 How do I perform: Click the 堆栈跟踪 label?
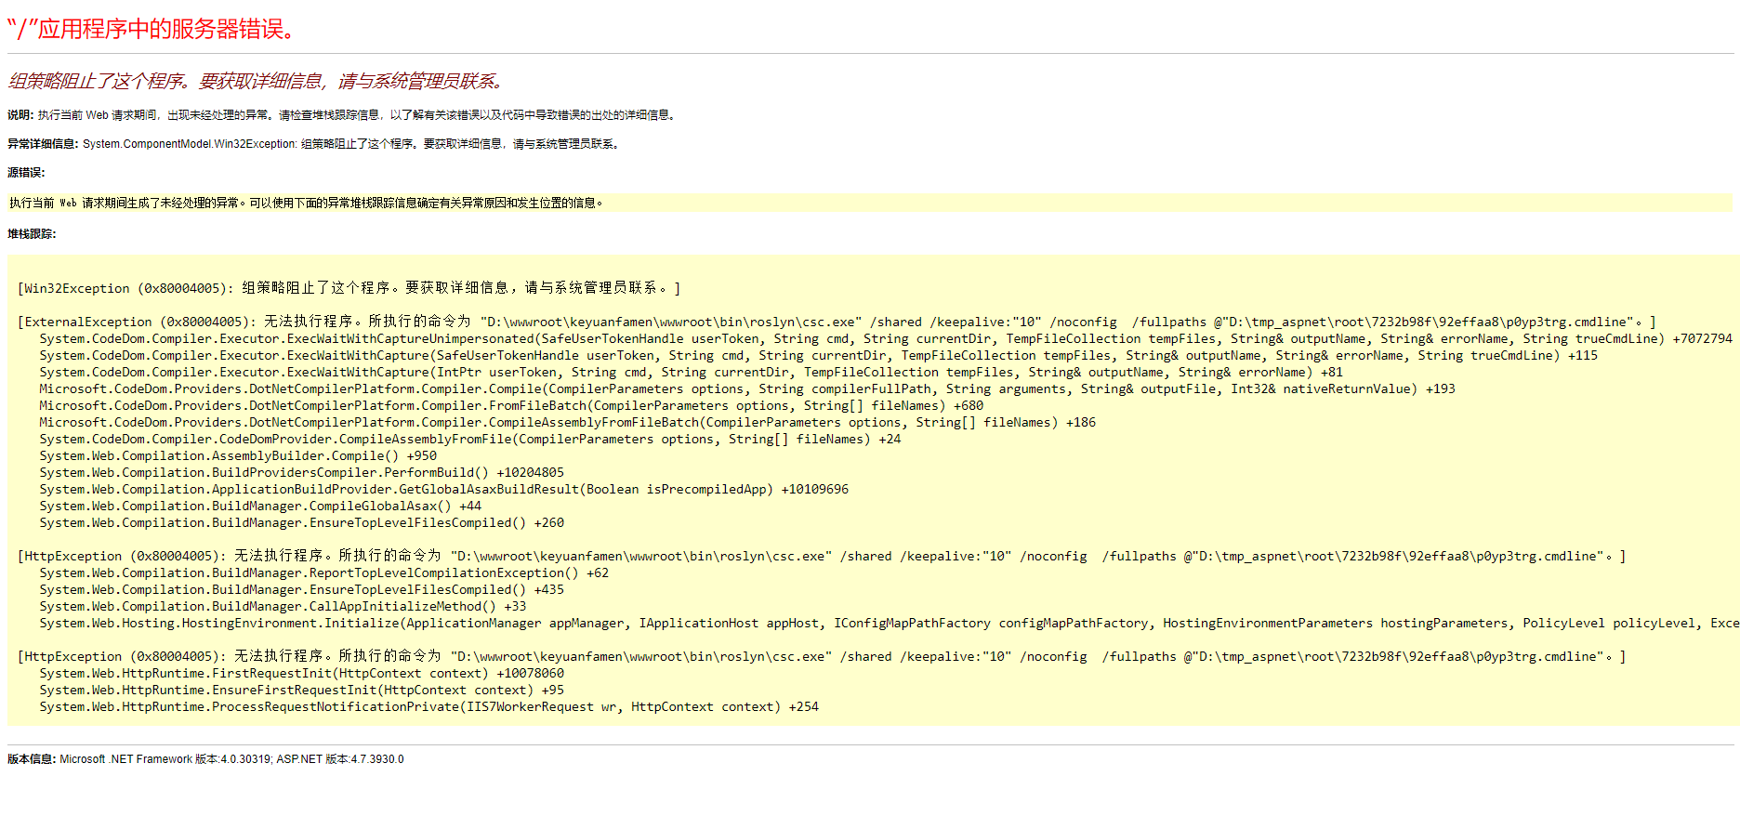click(x=32, y=234)
